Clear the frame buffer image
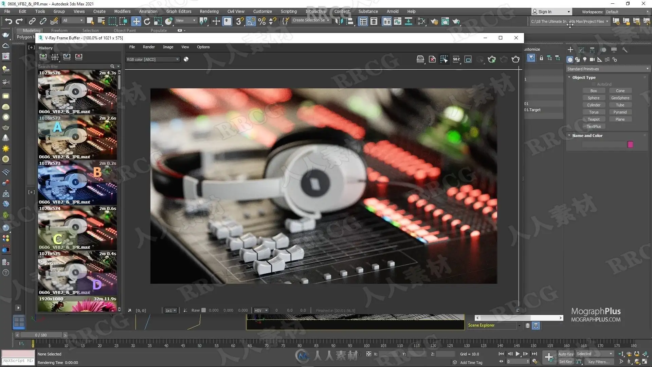Viewport: 652px width, 367px height. point(432,59)
